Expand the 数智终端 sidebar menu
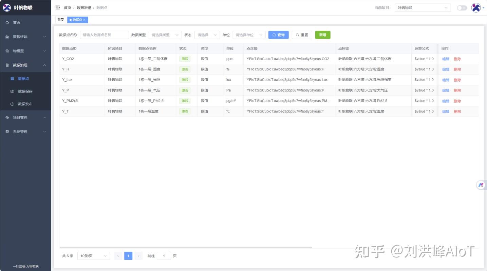Viewport: 487px width, 271px height. click(25, 37)
